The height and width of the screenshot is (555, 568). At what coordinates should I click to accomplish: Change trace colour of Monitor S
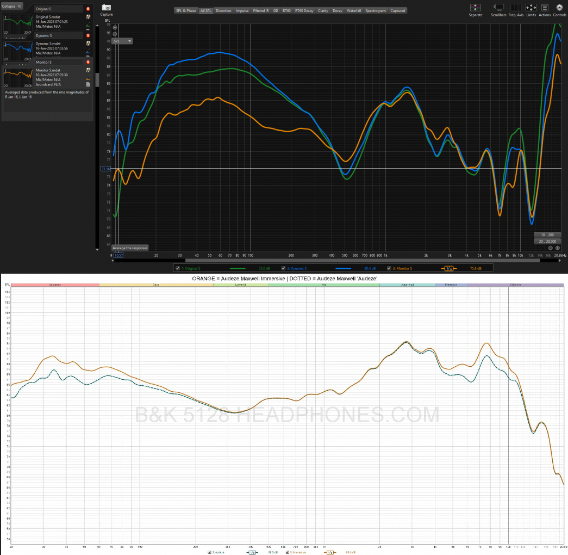pos(88,79)
